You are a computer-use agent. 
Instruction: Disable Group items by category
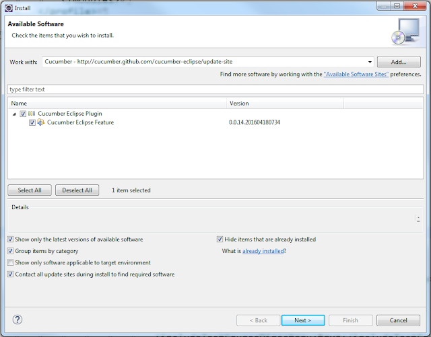click(10, 251)
